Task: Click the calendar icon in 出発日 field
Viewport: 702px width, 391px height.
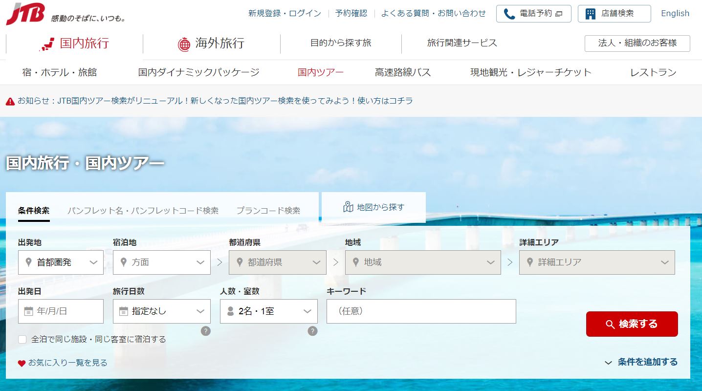Action: tap(28, 311)
